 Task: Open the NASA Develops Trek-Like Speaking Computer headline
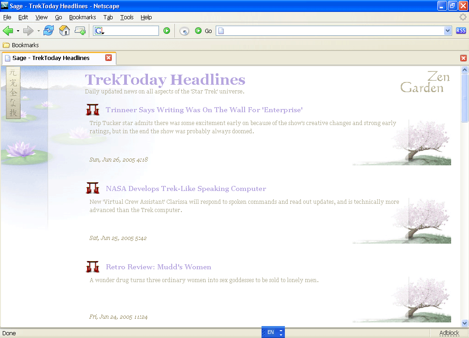pos(186,188)
